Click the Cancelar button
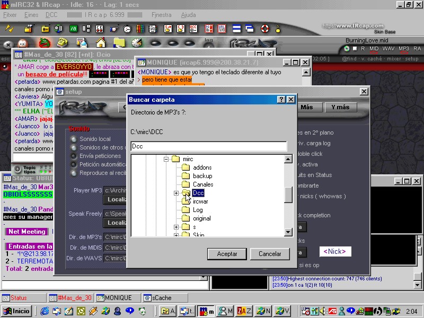 click(270, 254)
